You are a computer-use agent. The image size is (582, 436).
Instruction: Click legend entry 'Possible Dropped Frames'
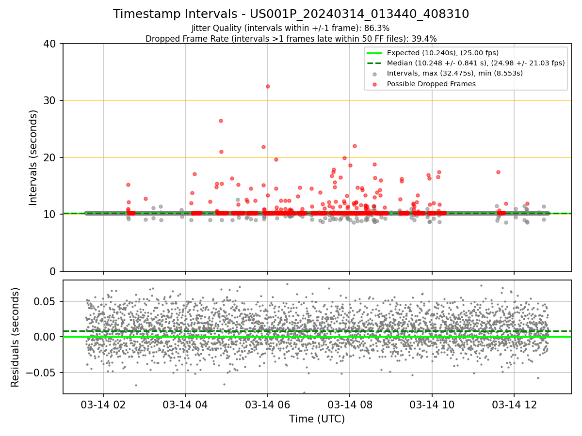tap(431, 84)
